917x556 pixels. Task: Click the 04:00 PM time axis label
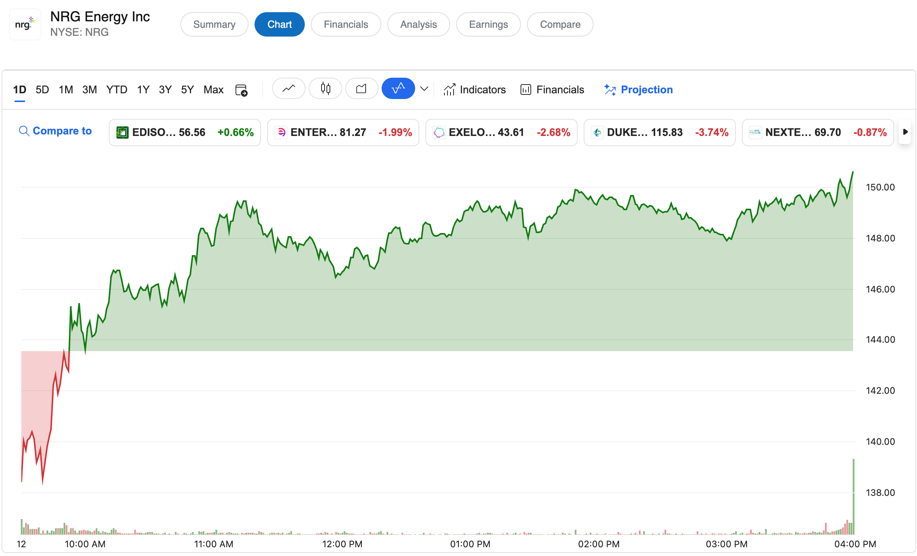tap(855, 544)
